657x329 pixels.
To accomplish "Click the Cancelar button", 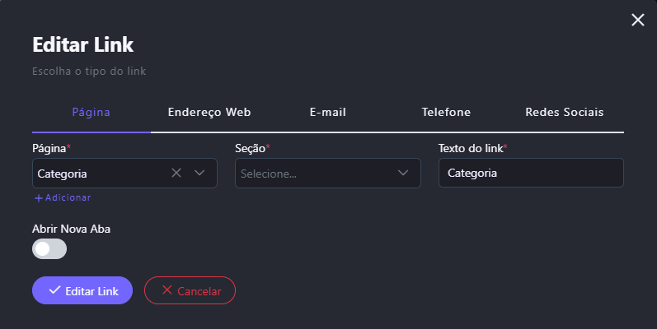I will (x=190, y=290).
